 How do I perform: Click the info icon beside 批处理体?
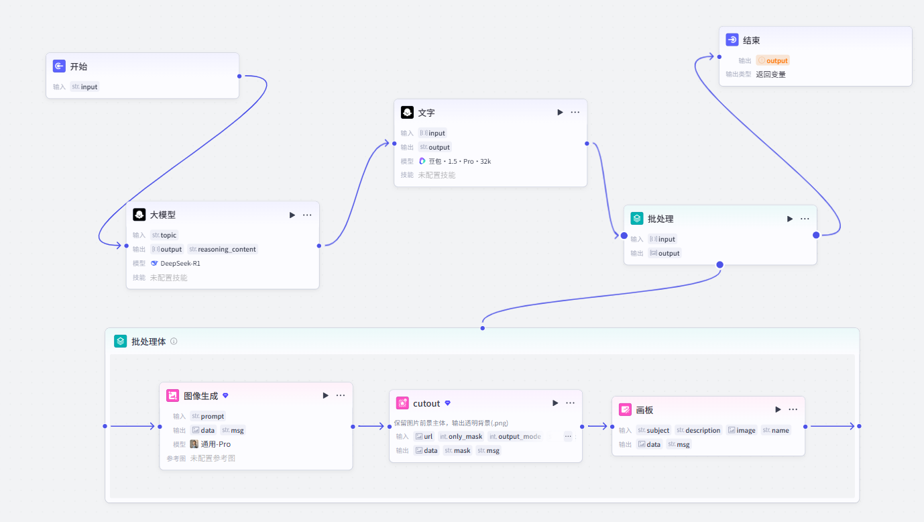pyautogui.click(x=174, y=341)
